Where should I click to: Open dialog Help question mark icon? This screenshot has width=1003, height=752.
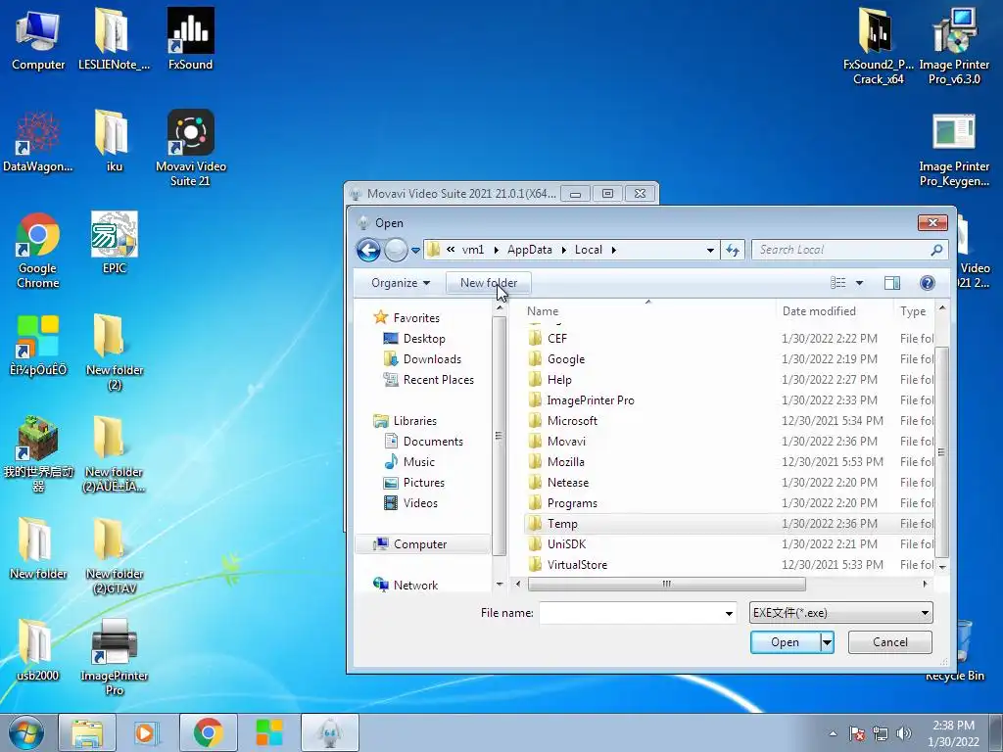pos(927,283)
